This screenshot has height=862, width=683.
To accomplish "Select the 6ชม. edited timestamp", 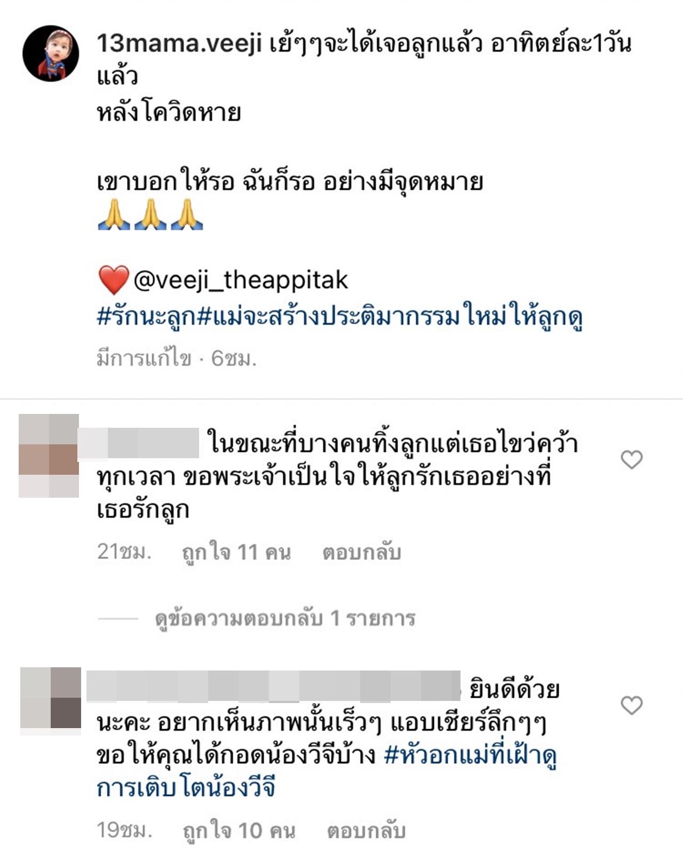I will (234, 358).
